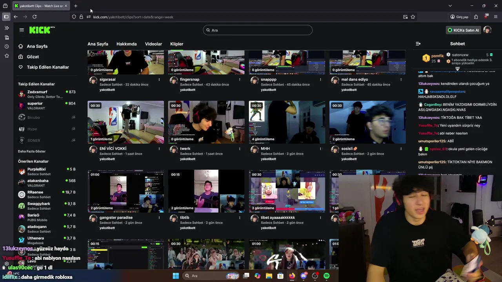Open browser extensions puzzle icon
This screenshot has width=502, height=282.
click(x=476, y=17)
